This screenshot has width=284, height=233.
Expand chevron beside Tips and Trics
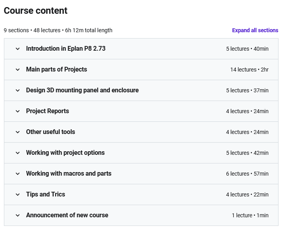click(18, 194)
